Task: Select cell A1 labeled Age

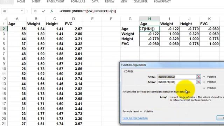Action: (17, 24)
